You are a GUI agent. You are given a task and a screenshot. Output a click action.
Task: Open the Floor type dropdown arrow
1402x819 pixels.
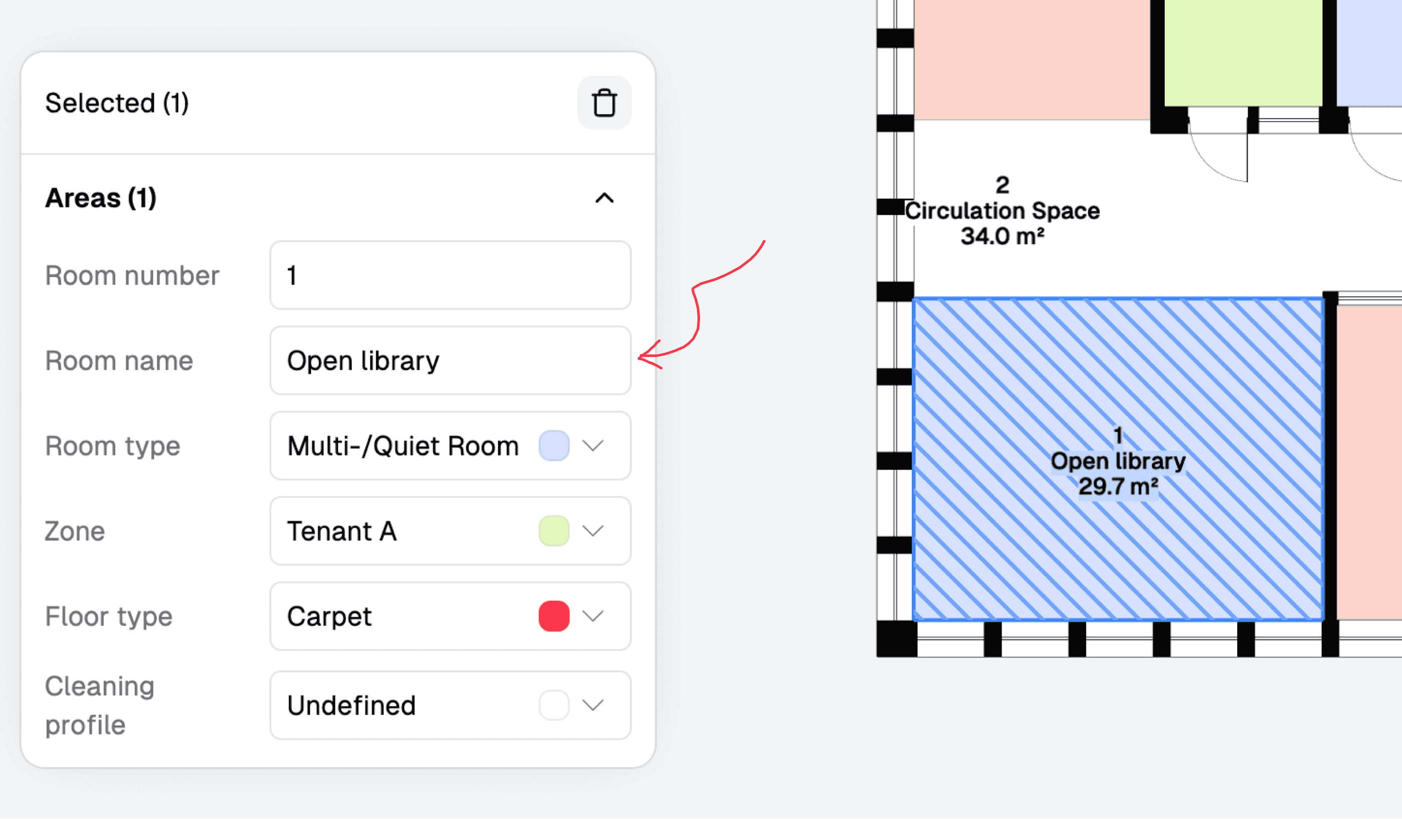593,616
